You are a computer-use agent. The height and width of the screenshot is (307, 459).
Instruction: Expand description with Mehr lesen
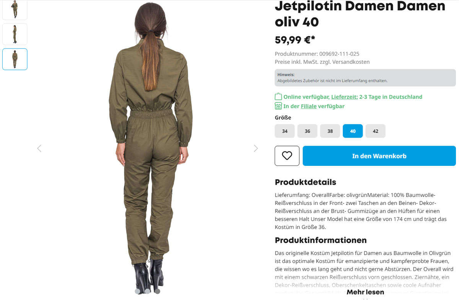tap(365, 292)
